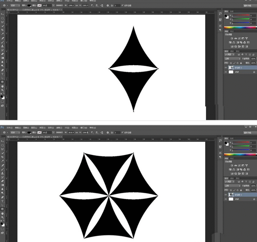The height and width of the screenshot is (242, 257).
Task: Click the 填充 fill color swatch in upper options bar
Action: click(x=29, y=5)
